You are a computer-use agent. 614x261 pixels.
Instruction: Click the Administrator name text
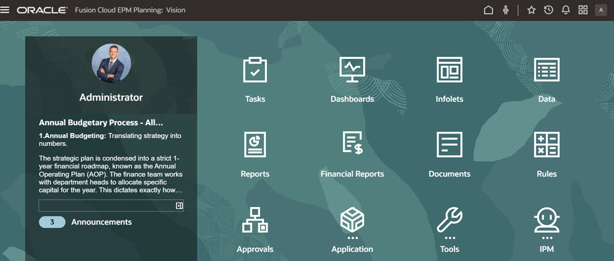tap(111, 97)
